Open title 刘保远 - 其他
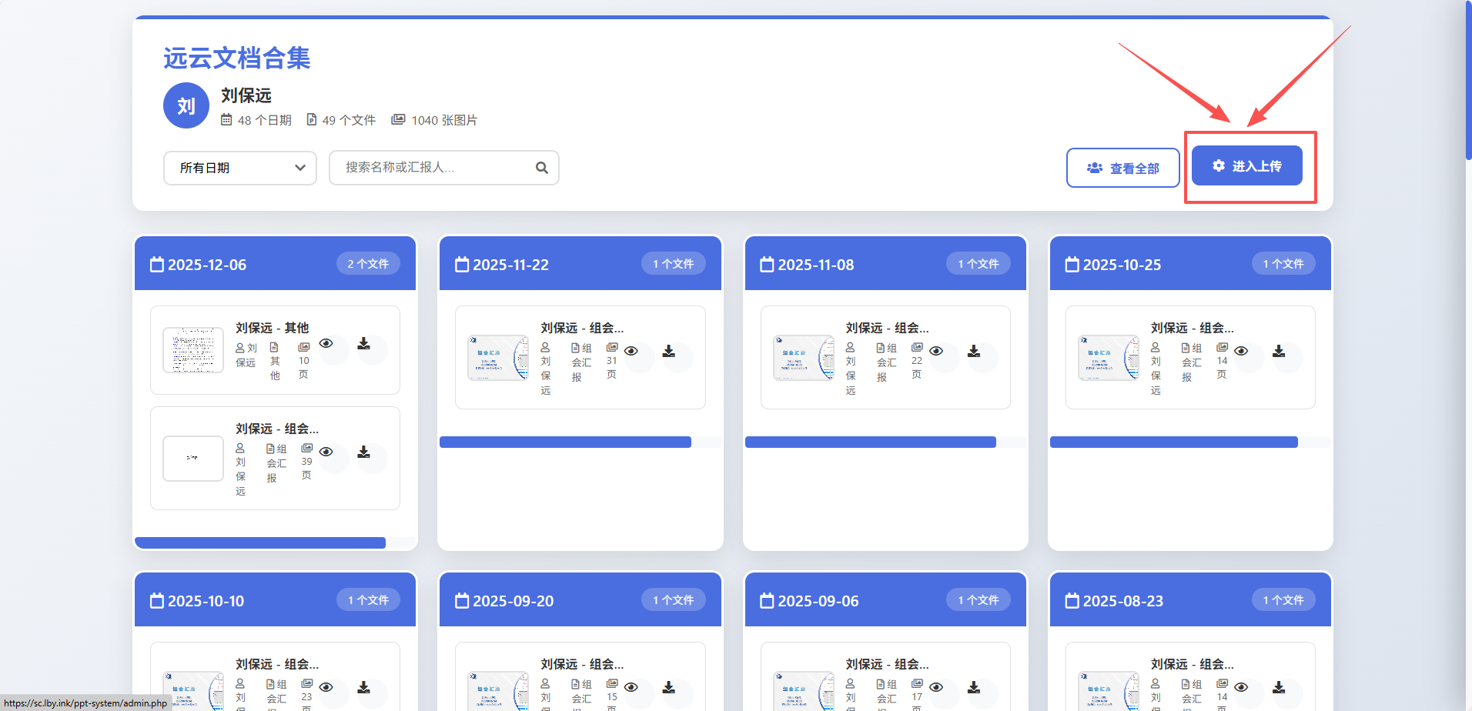The width and height of the screenshot is (1472, 711). [272, 328]
